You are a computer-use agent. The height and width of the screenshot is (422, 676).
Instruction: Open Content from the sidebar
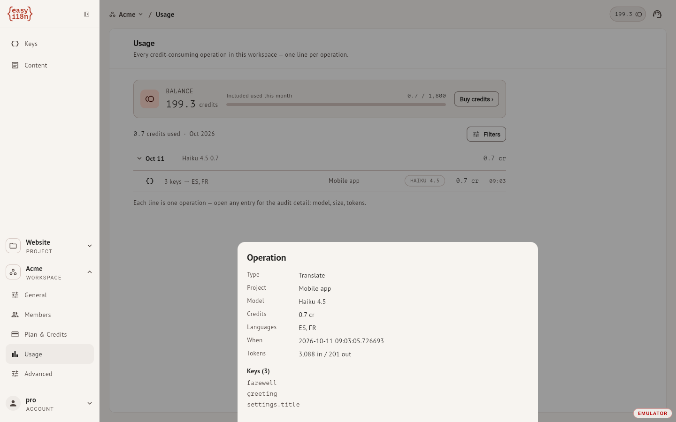pyautogui.click(x=50, y=65)
